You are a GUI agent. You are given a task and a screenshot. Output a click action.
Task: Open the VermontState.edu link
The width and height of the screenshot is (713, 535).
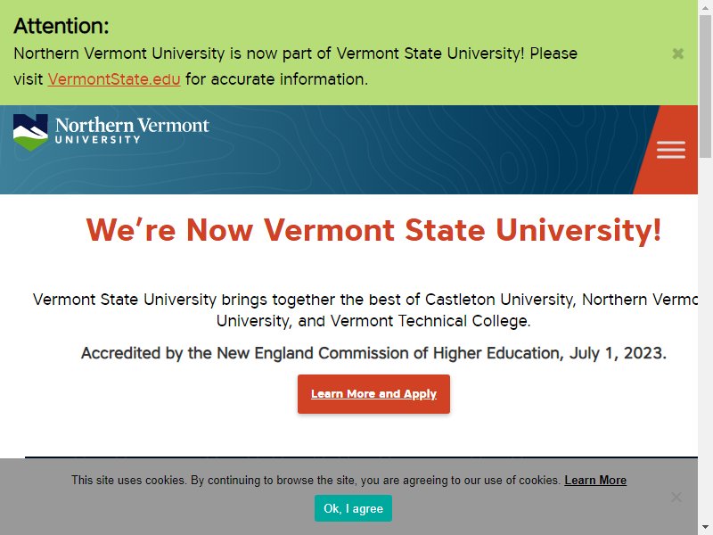click(x=114, y=79)
